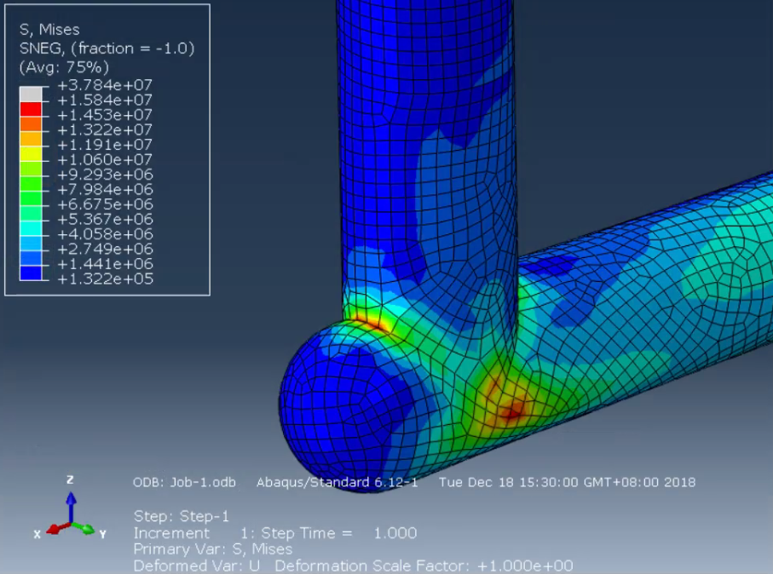
Task: Click the legend value +1.584e+07
Action: coord(105,100)
